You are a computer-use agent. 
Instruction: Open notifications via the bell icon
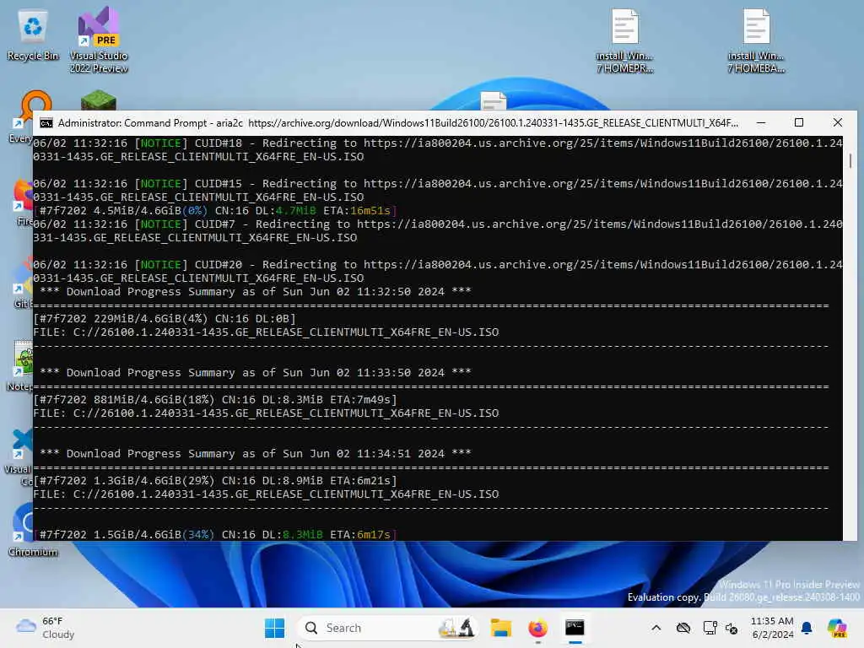pyautogui.click(x=807, y=628)
